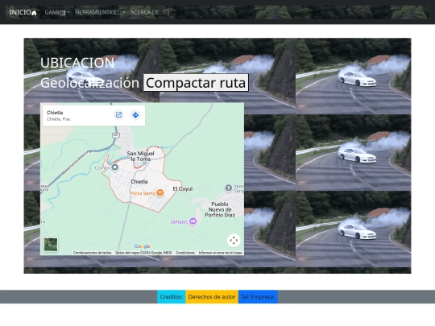Viewport: 435px width, 326px height.
Task: Click the Geolocalización heading text
Action: 89,83
